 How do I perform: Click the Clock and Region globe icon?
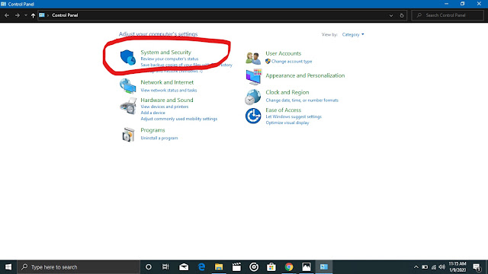pos(252,97)
